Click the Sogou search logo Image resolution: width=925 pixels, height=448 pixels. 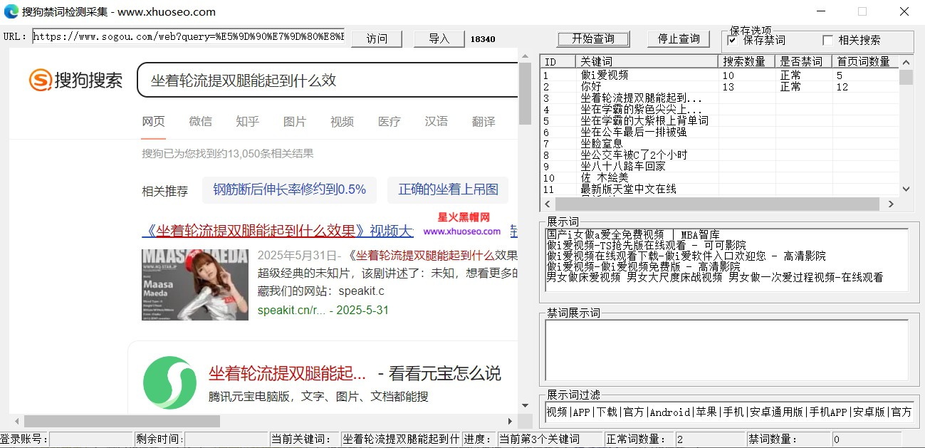coord(75,80)
